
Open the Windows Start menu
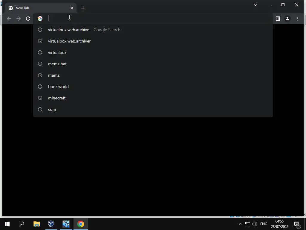[x=7, y=224]
